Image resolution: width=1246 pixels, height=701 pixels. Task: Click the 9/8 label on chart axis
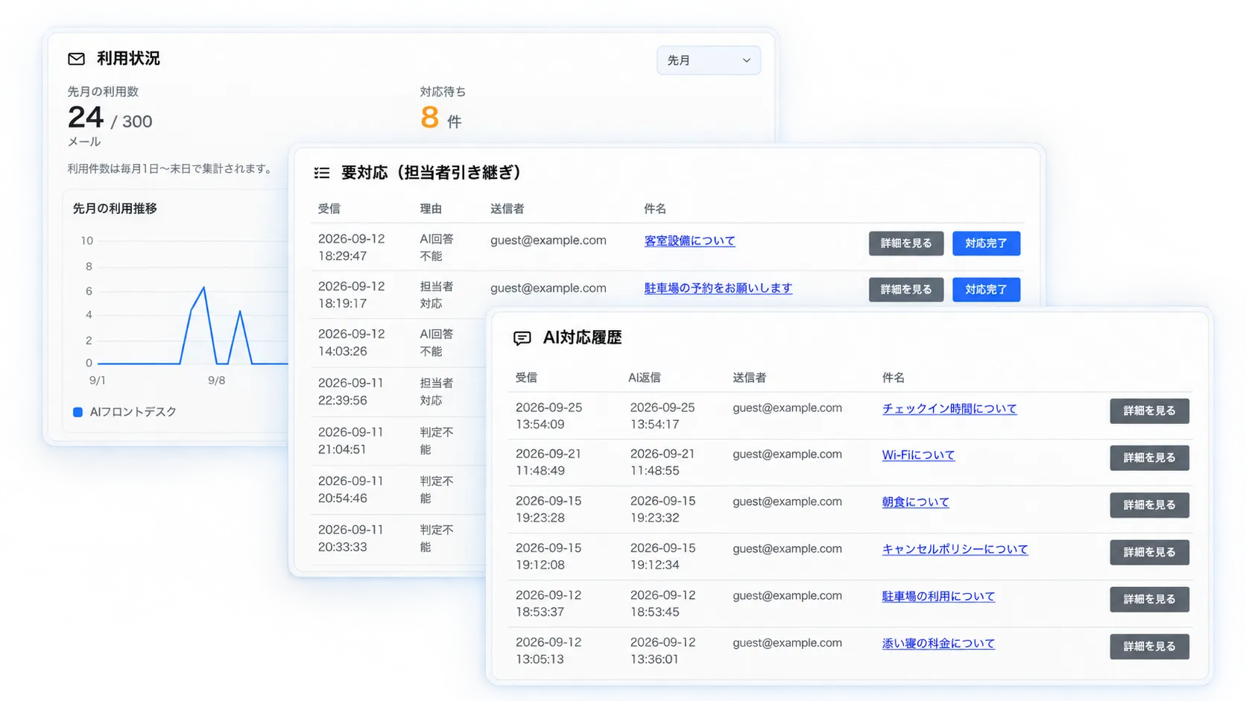(x=216, y=381)
